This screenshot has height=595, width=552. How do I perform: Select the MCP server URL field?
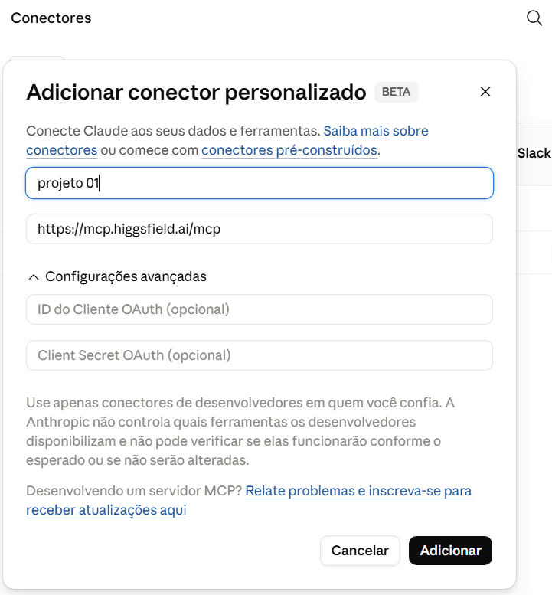click(x=260, y=229)
